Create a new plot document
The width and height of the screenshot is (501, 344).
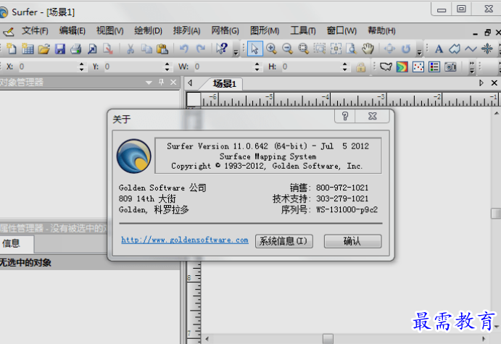pos(12,49)
